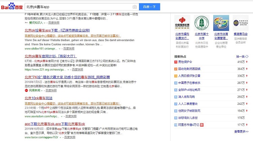Open 百度快照 for tsrcw.com result

70,137
